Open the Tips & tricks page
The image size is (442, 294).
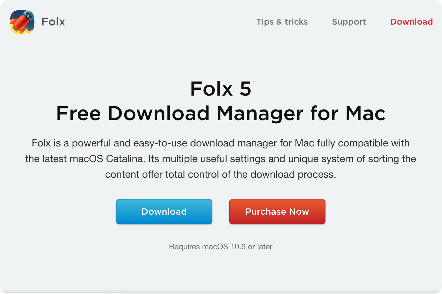(x=282, y=22)
